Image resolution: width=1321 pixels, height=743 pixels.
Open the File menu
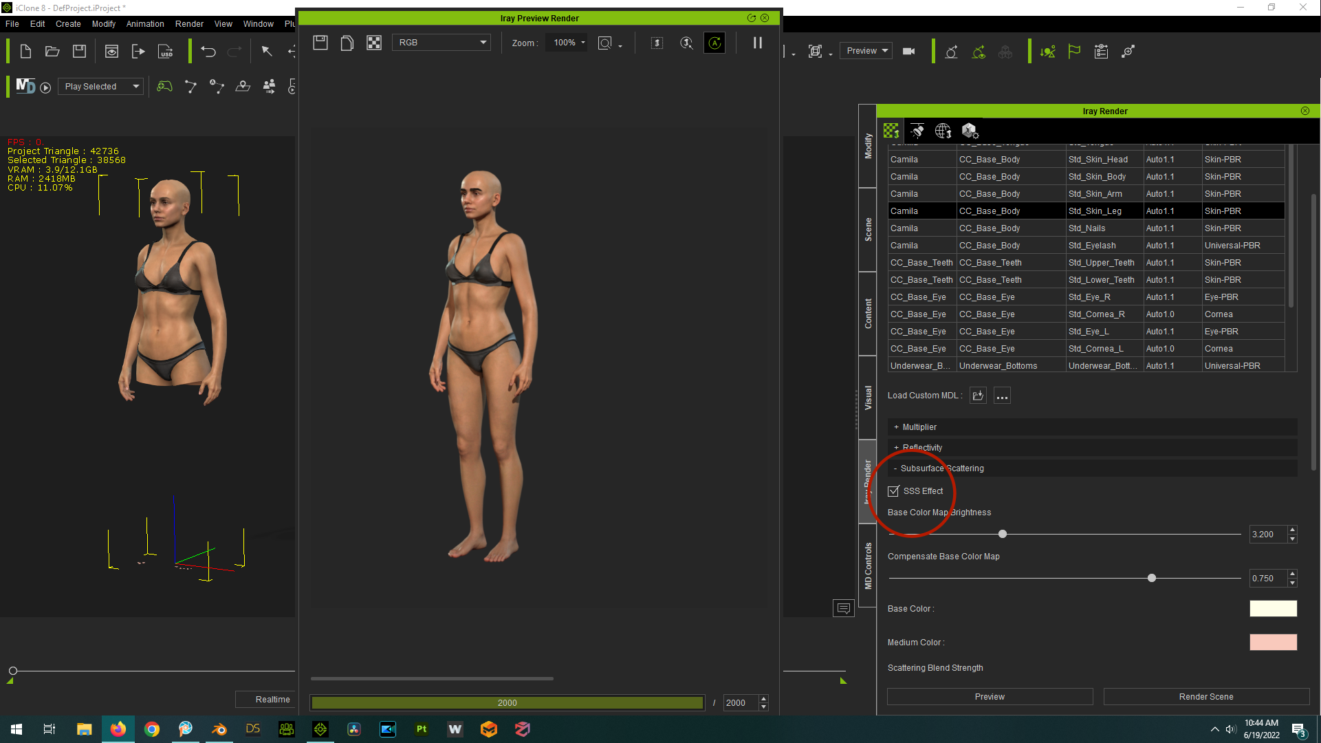(x=12, y=23)
